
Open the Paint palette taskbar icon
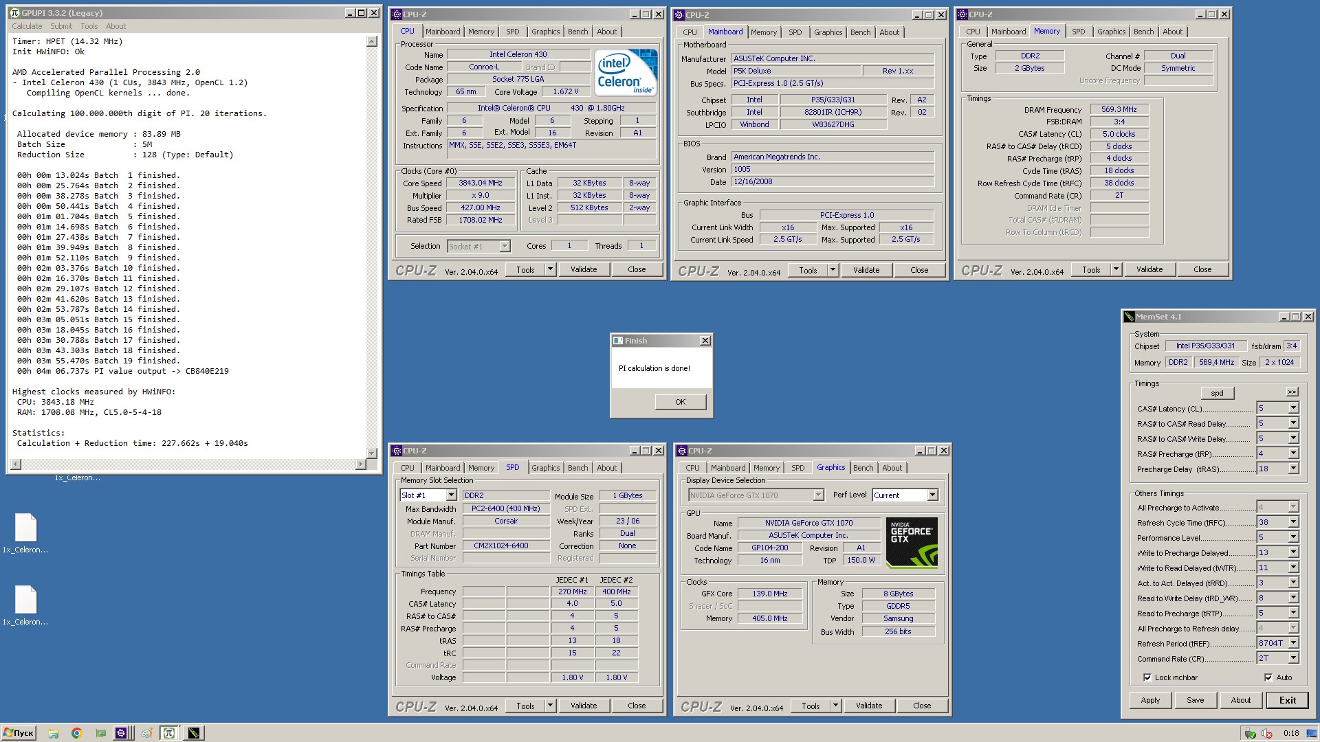146,733
